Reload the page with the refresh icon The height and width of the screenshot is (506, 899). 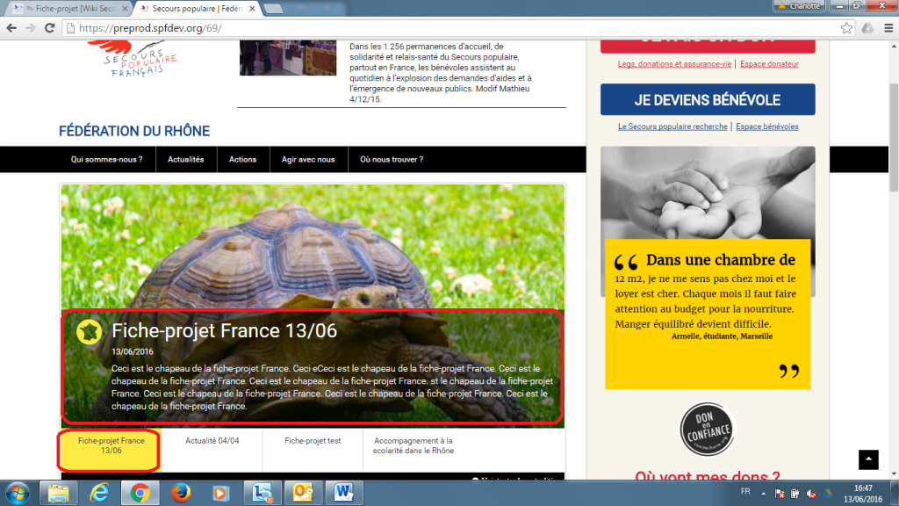pyautogui.click(x=50, y=28)
